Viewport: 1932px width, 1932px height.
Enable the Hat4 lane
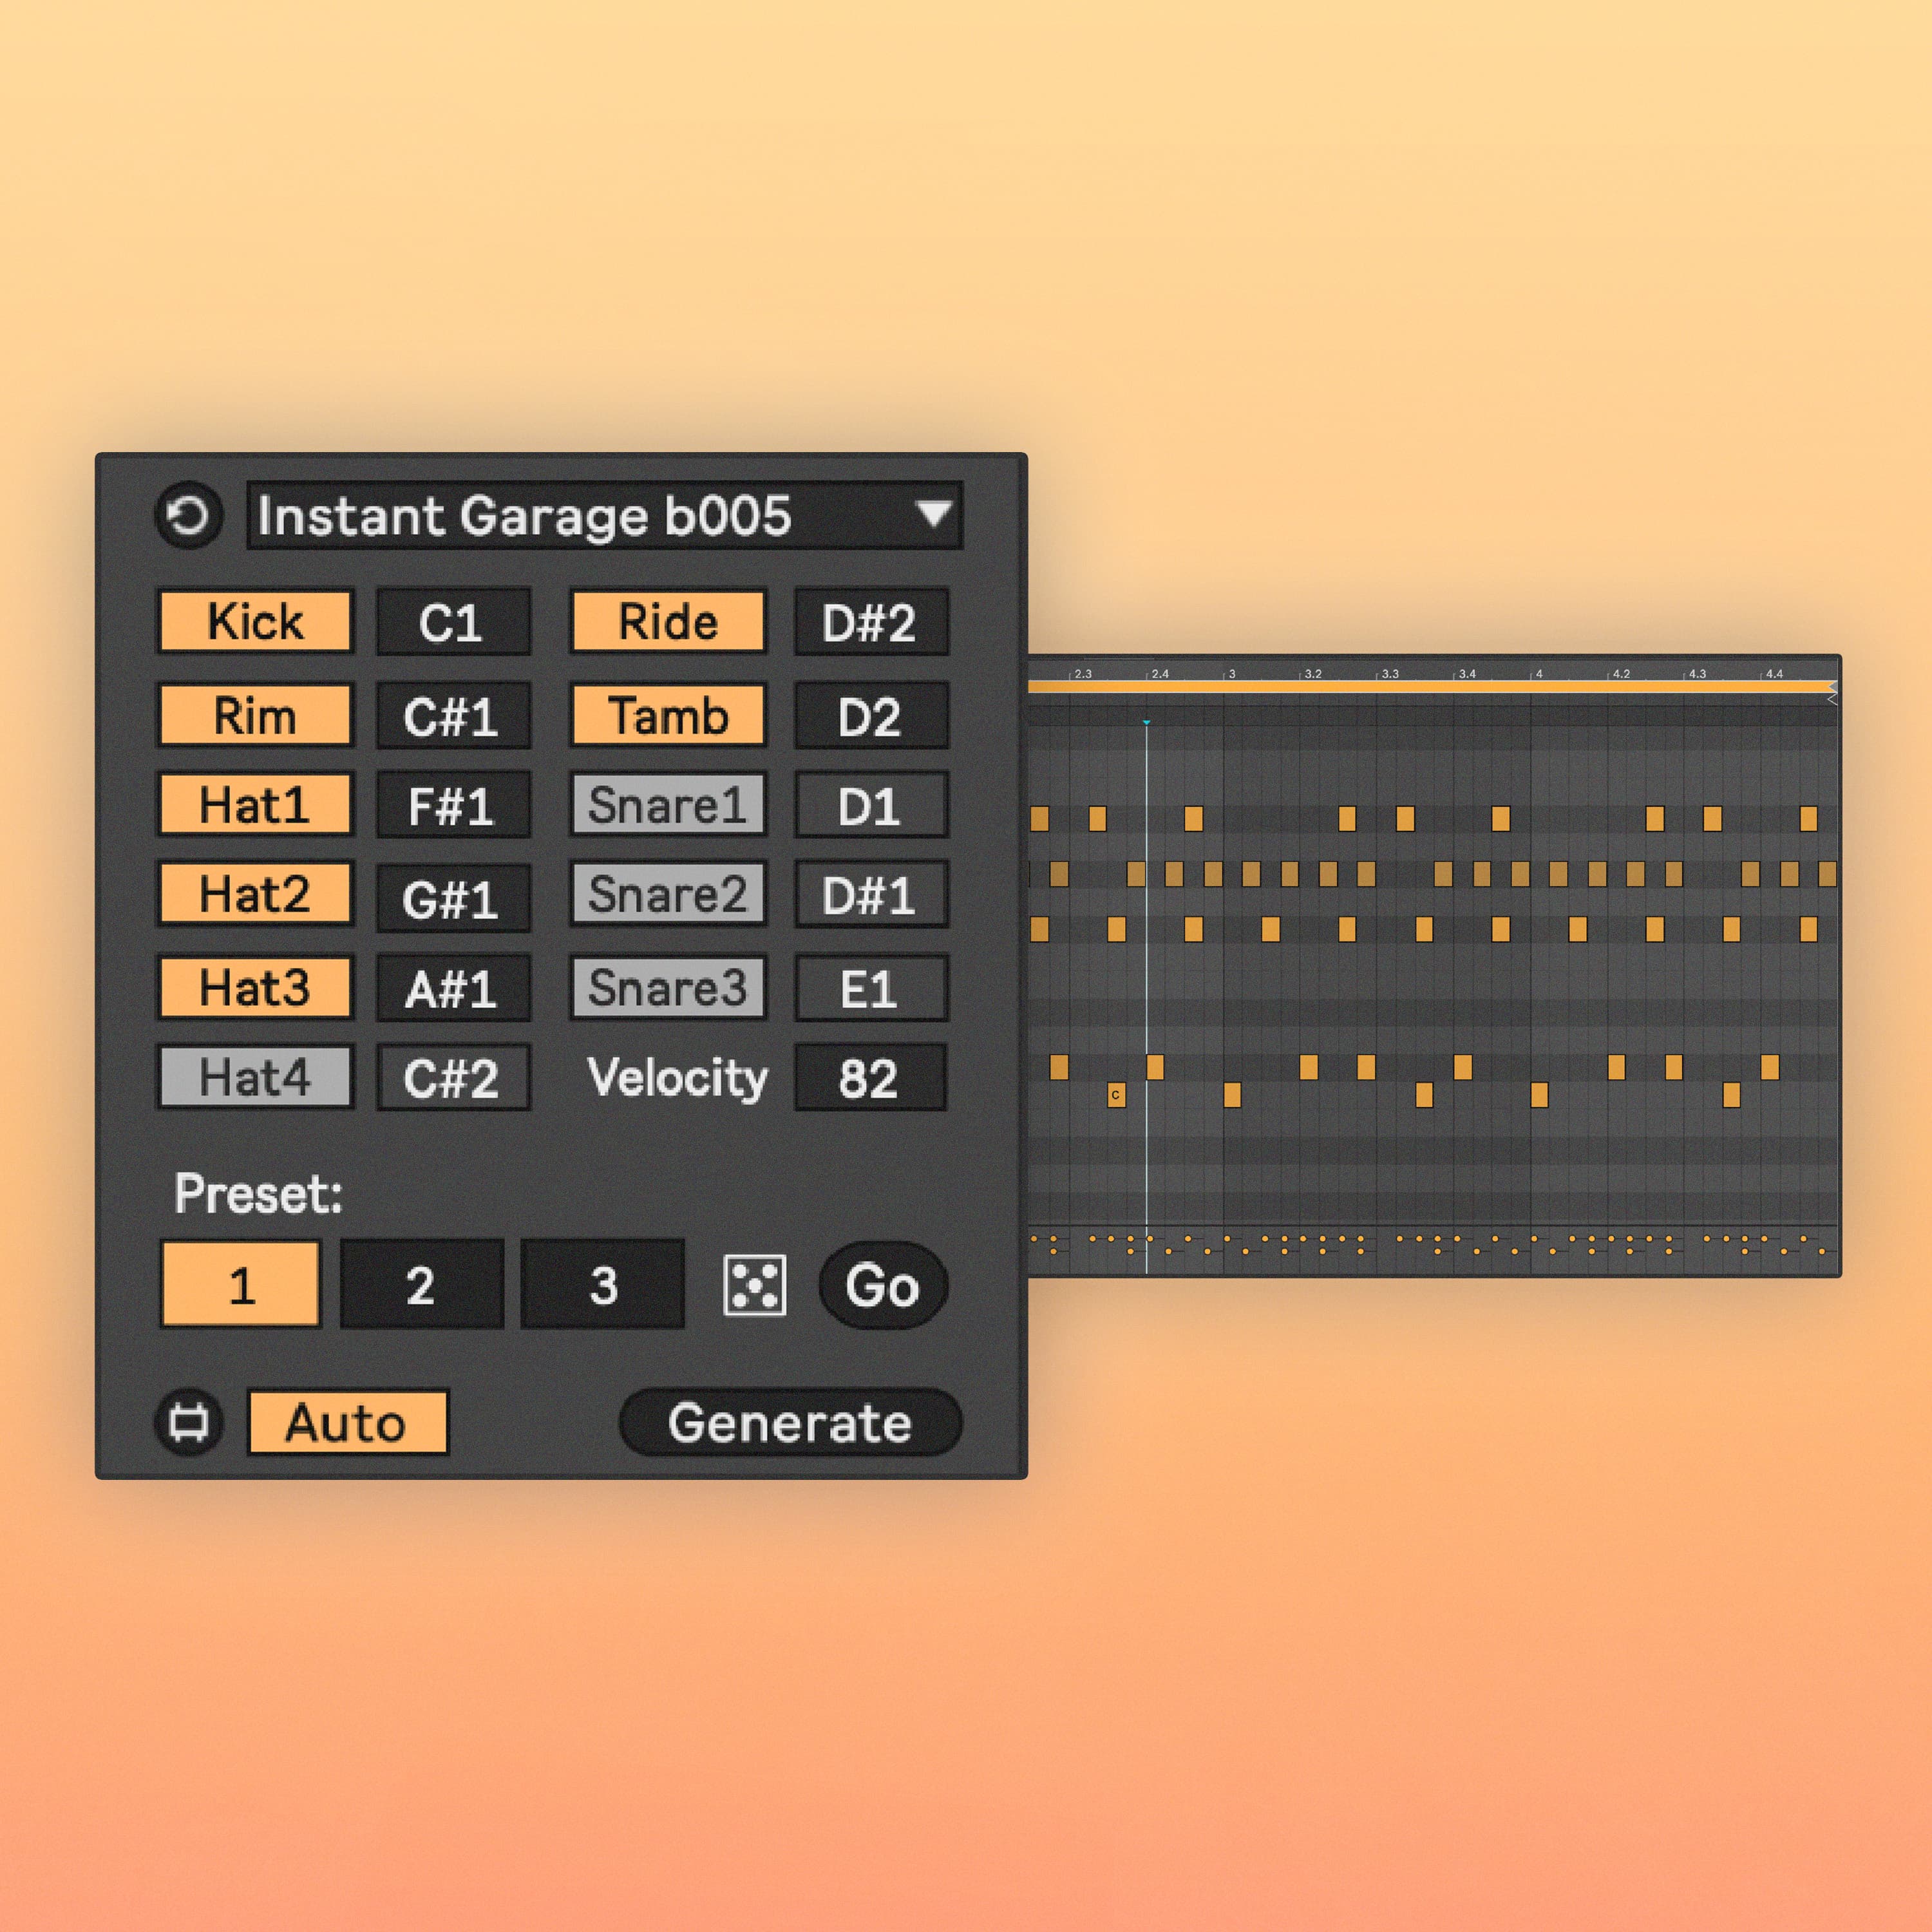(256, 1077)
